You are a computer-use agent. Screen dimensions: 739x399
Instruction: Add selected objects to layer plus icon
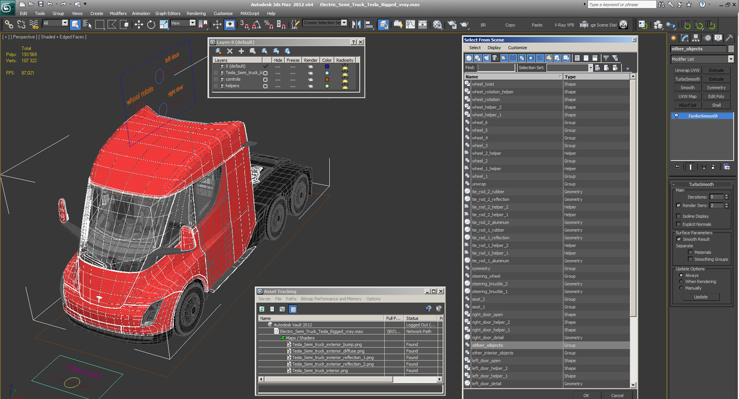[241, 51]
